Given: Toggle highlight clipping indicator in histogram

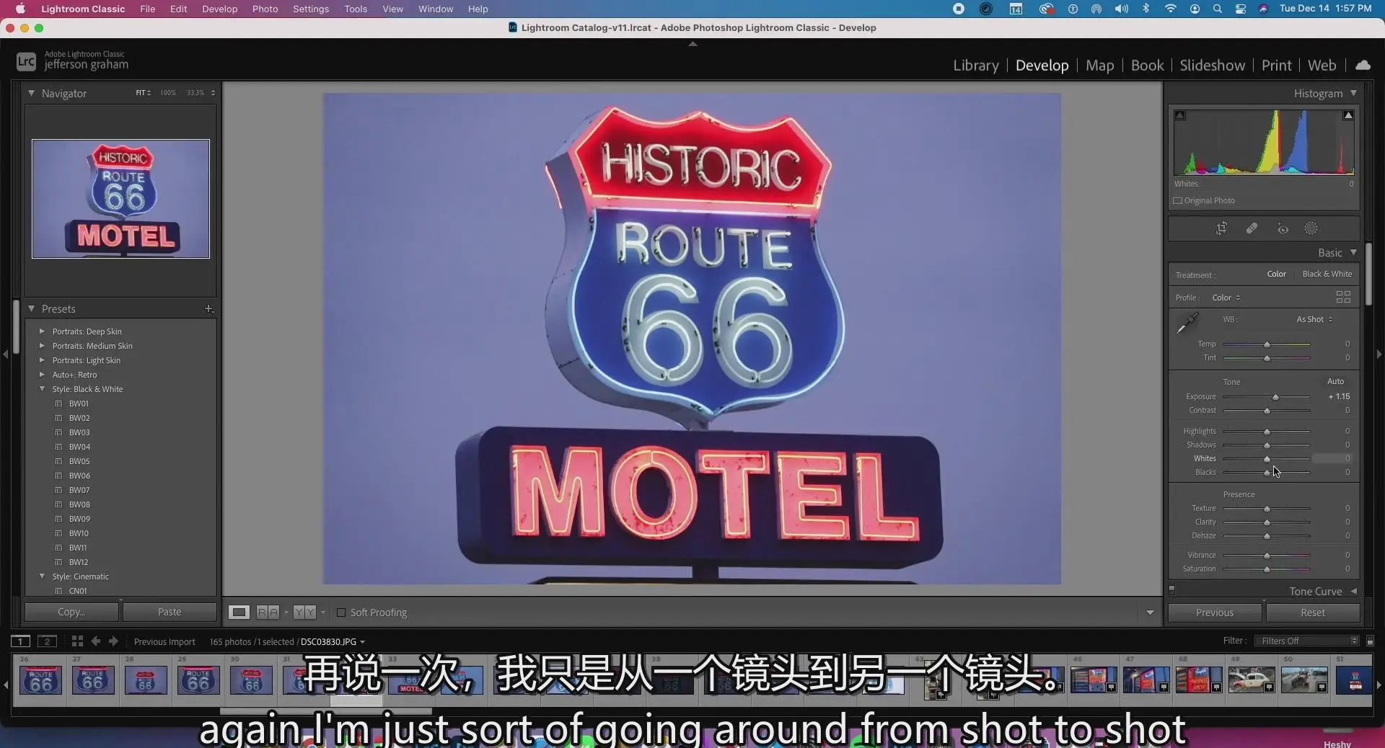Looking at the screenshot, I should point(1347,115).
